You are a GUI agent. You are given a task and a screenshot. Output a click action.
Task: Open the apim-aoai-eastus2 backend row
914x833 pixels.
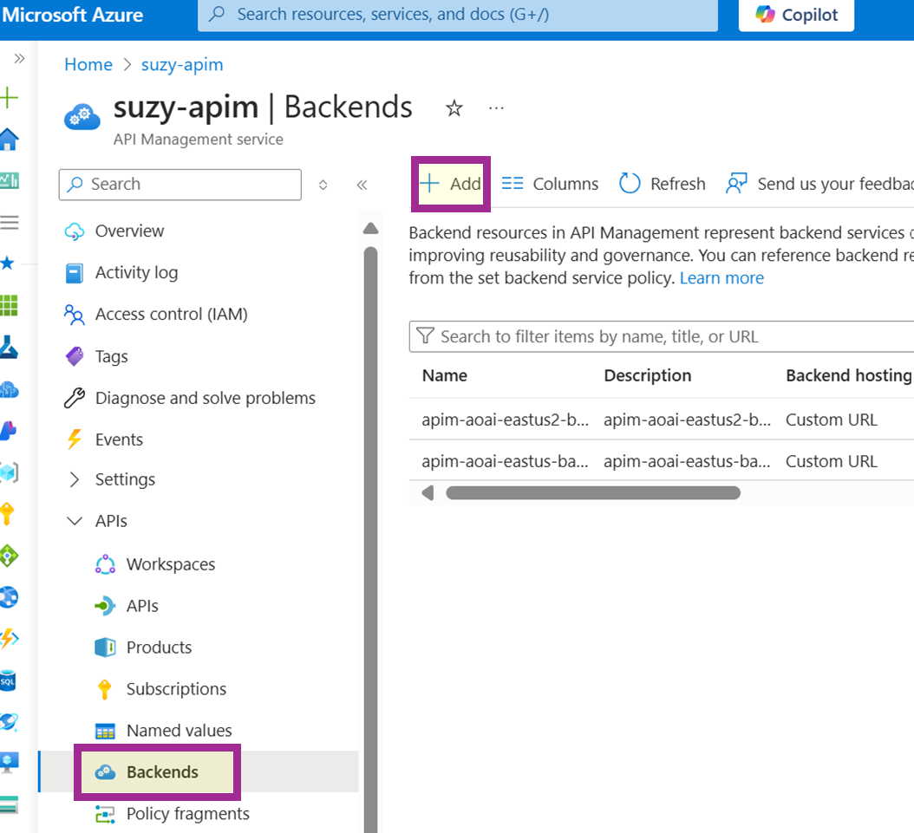pos(505,420)
